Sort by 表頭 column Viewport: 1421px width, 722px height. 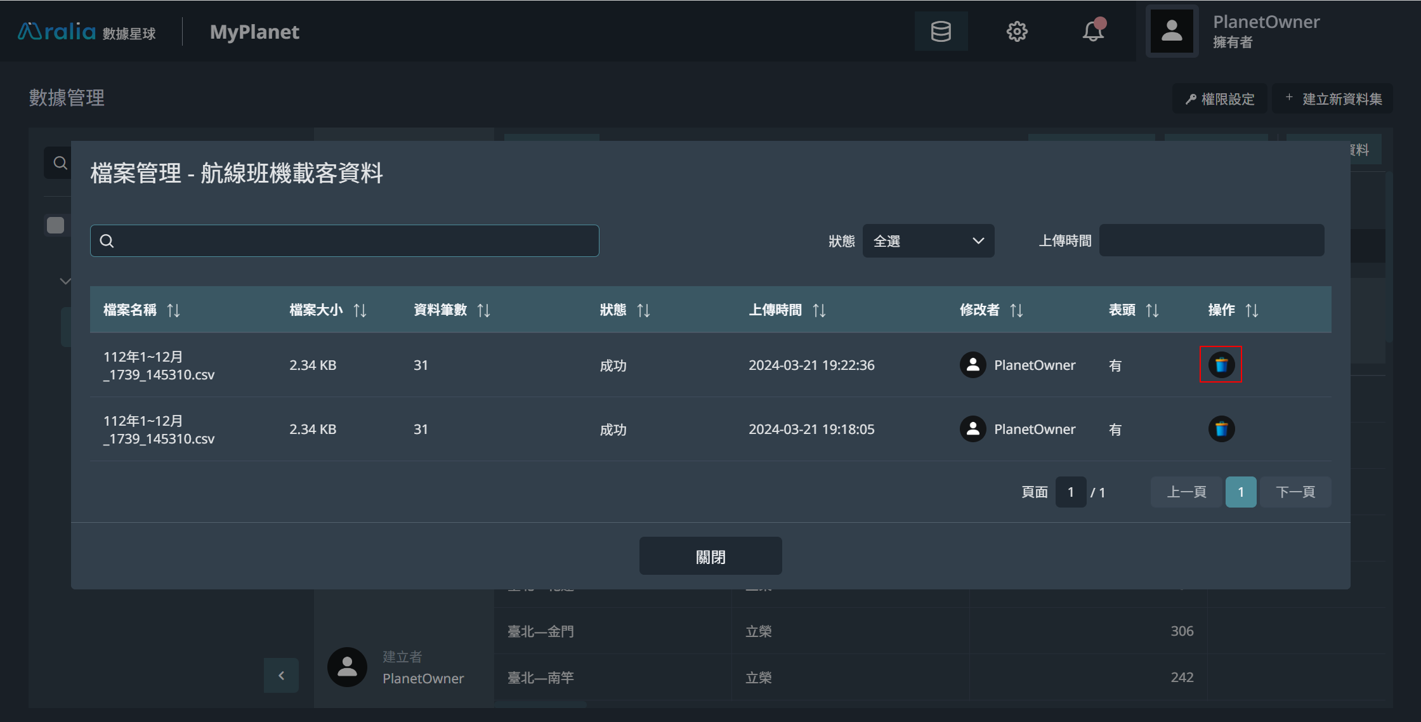click(x=1153, y=310)
